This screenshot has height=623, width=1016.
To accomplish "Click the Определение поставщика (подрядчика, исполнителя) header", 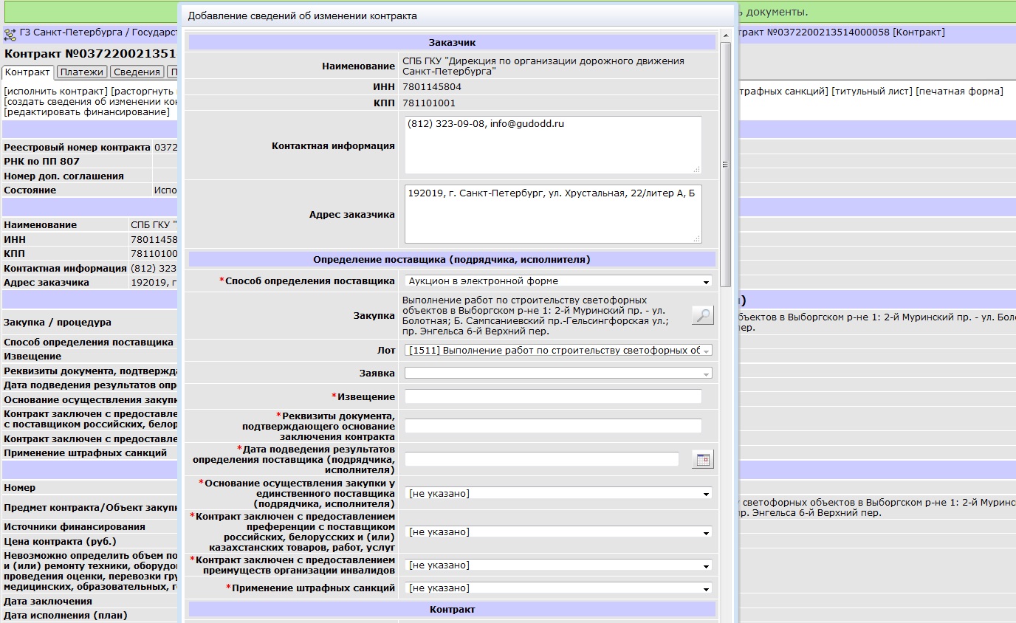I will (x=452, y=260).
